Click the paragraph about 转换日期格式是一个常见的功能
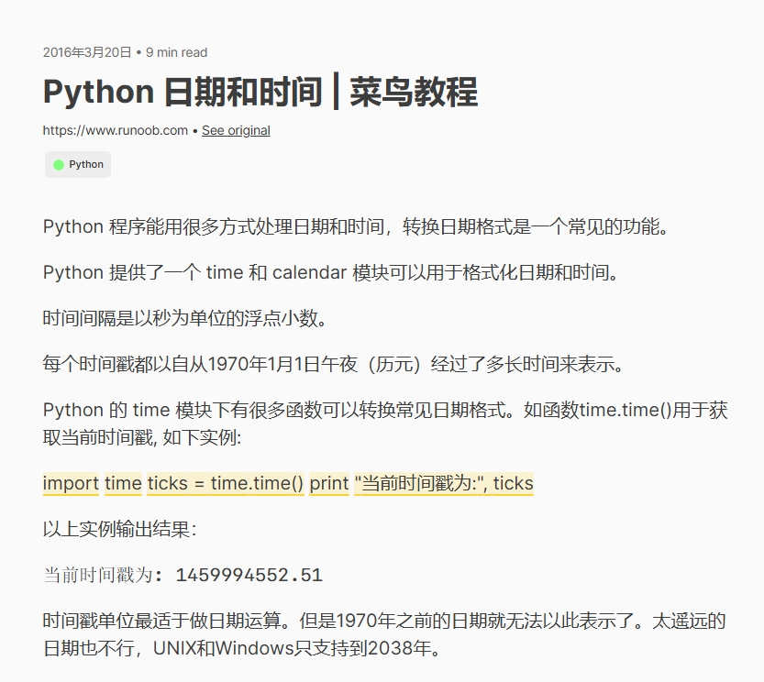764x682 pixels. (x=357, y=226)
